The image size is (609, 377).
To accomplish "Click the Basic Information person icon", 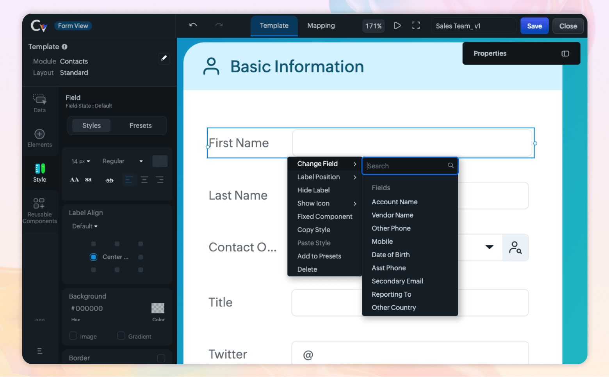I will click(x=211, y=66).
